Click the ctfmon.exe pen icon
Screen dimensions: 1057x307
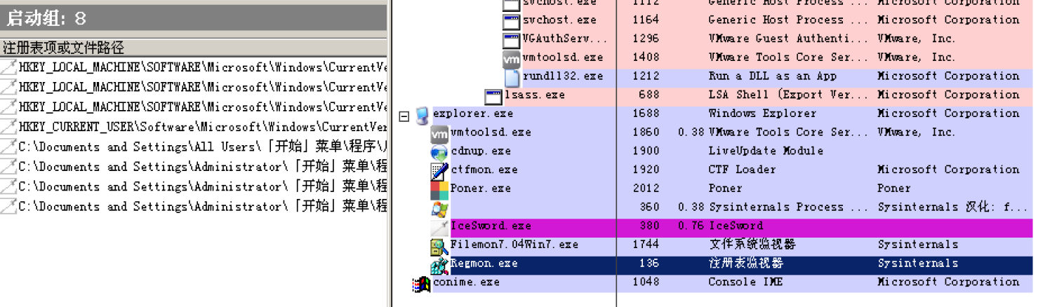[439, 171]
